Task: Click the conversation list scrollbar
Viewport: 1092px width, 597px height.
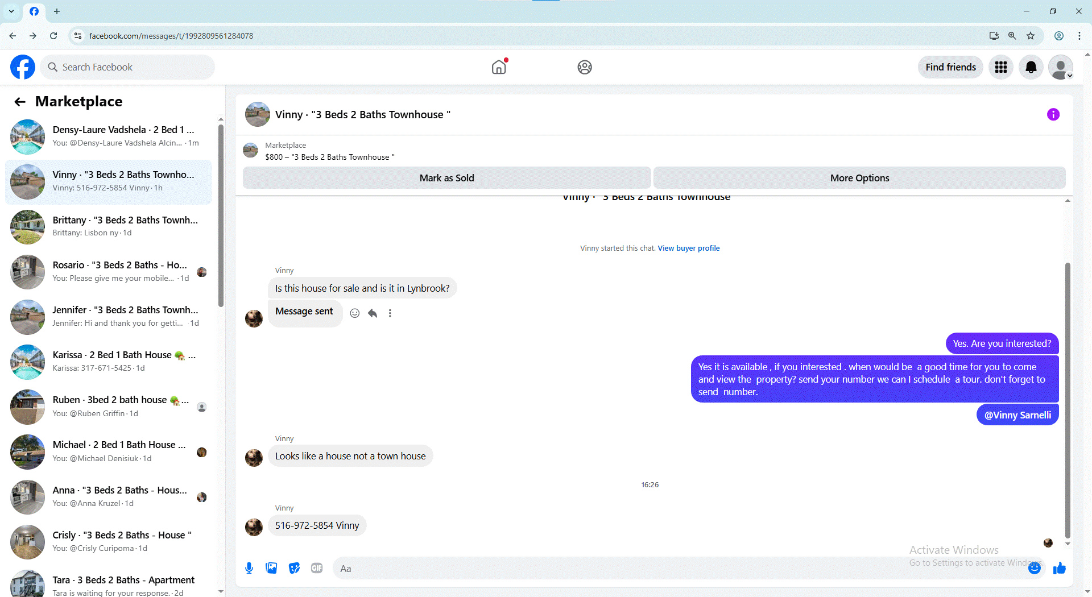Action: coord(221,216)
